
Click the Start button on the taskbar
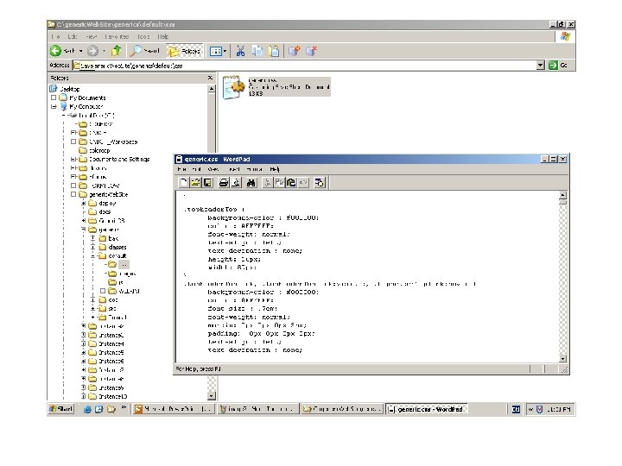[62, 409]
